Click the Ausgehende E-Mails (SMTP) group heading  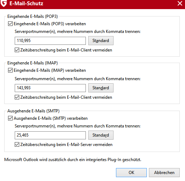33,111
